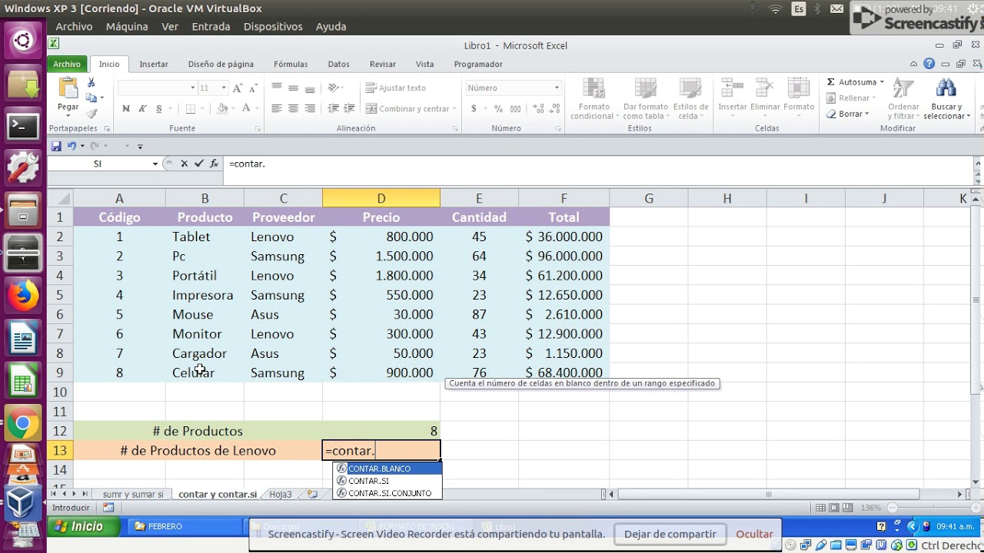The width and height of the screenshot is (984, 553).
Task: Open Buscar y seleccionar binoculars
Action: click(946, 98)
